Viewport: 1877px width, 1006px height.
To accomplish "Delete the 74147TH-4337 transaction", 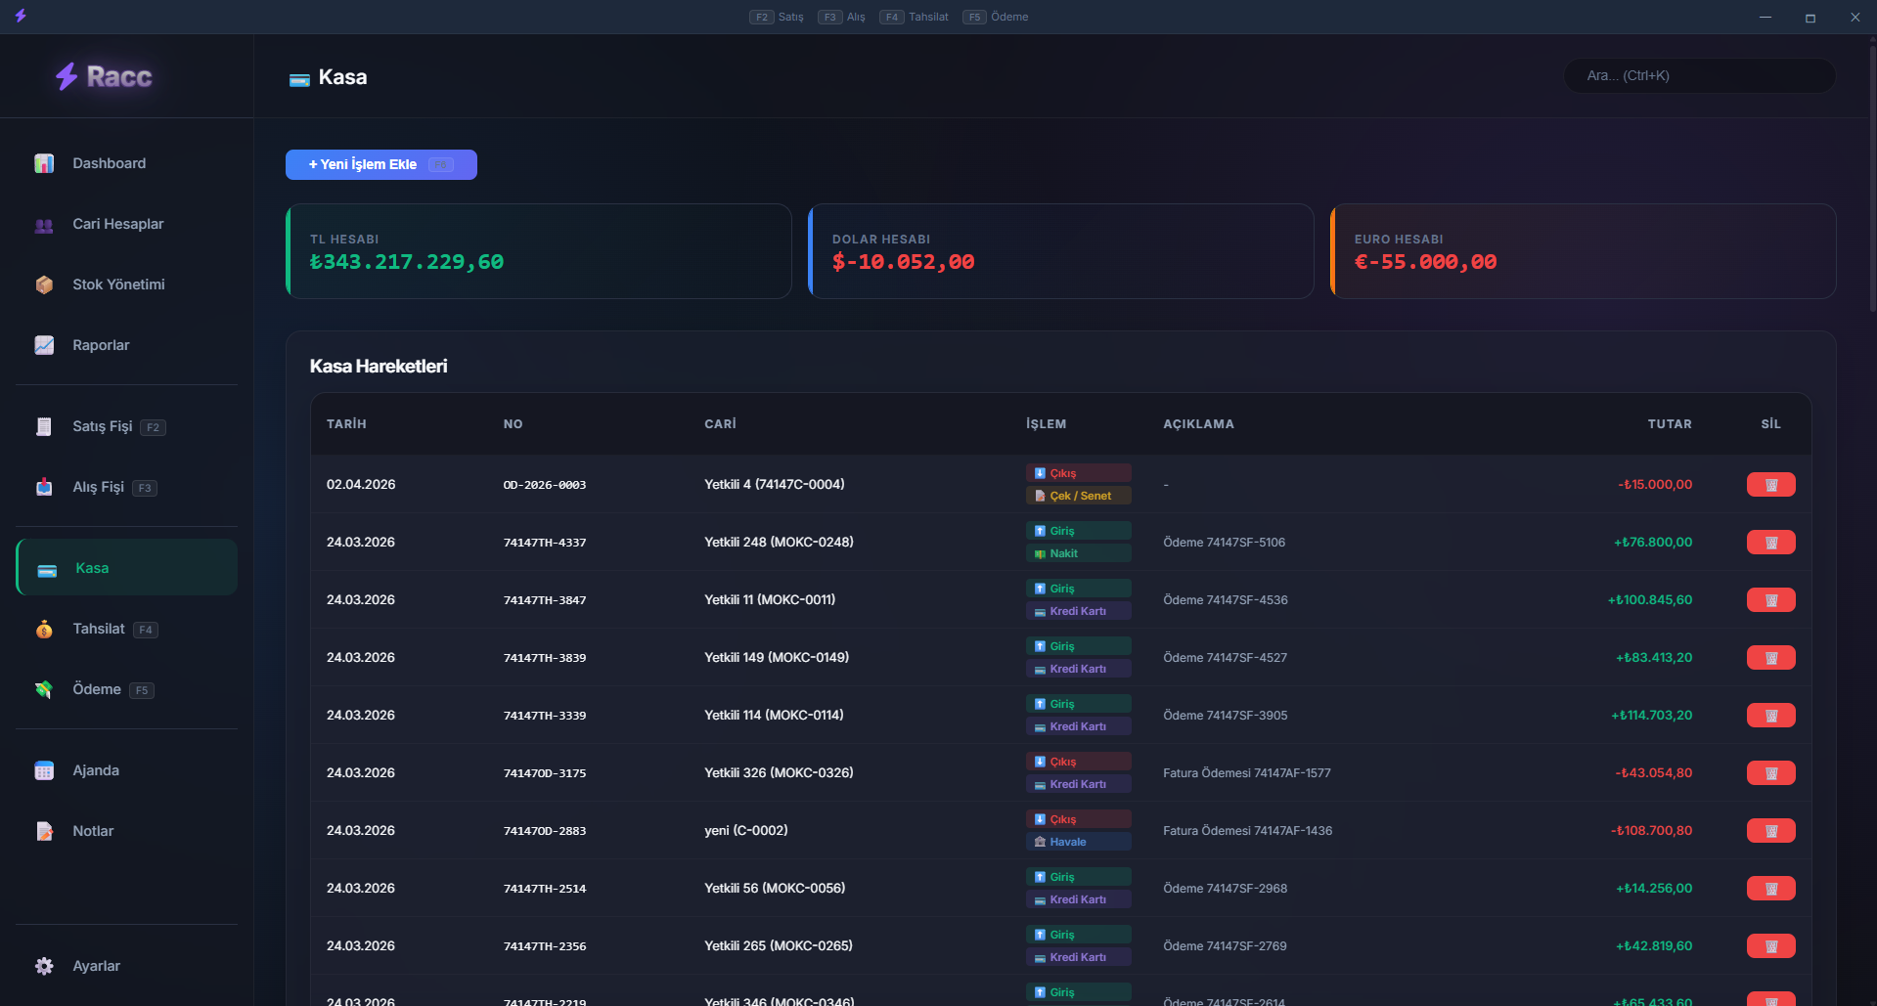I will coord(1770,543).
